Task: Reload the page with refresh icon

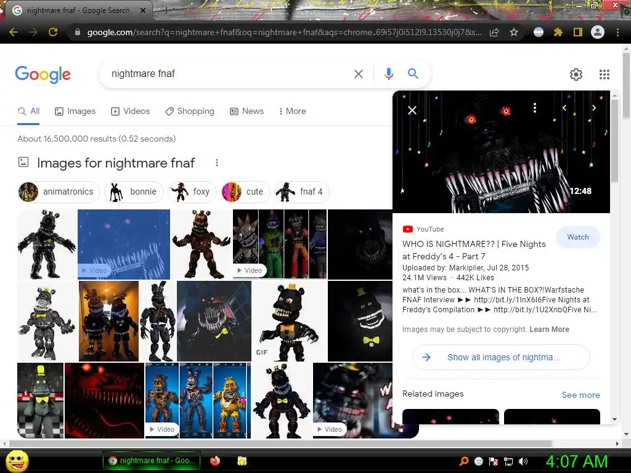Action: tap(53, 32)
